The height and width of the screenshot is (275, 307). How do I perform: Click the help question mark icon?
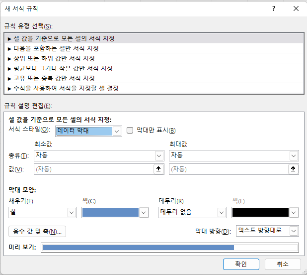click(274, 8)
